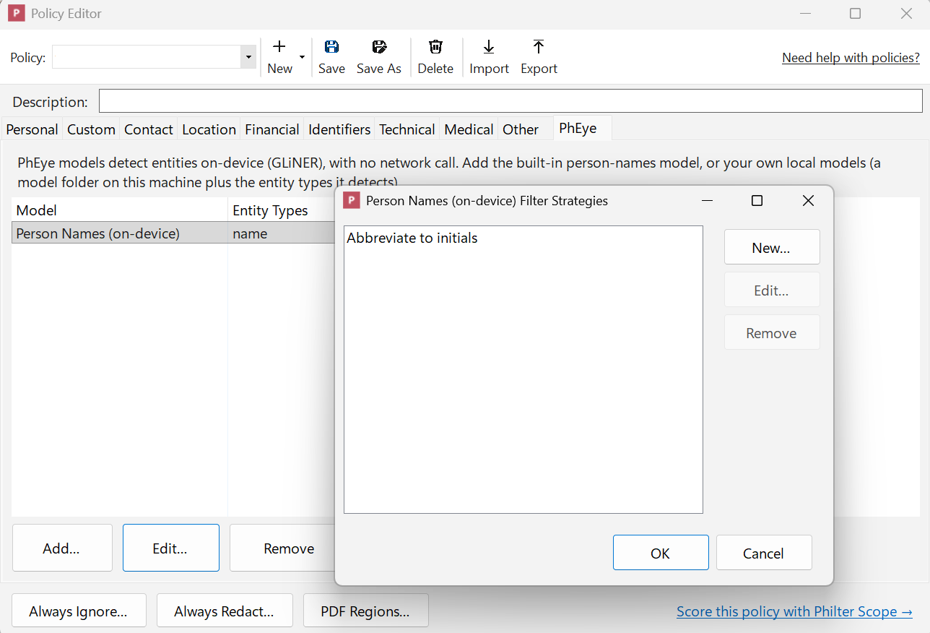
Task: Switch to the Identifiers tab
Action: pyautogui.click(x=339, y=129)
